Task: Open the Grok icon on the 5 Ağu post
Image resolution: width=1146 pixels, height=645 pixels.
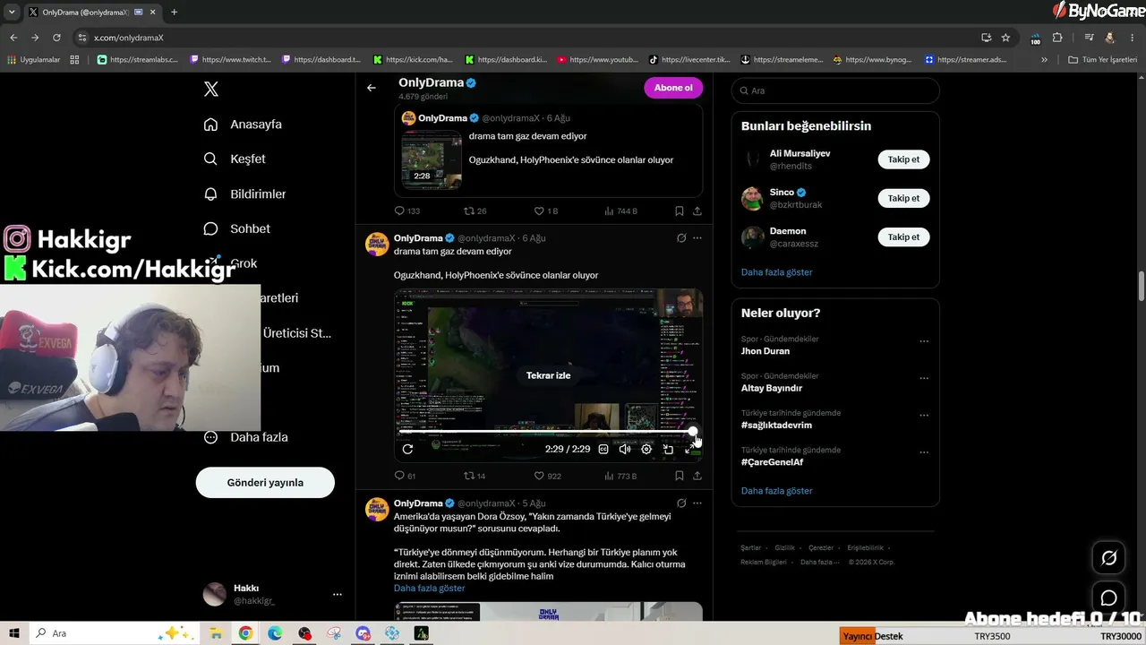Action: click(681, 503)
